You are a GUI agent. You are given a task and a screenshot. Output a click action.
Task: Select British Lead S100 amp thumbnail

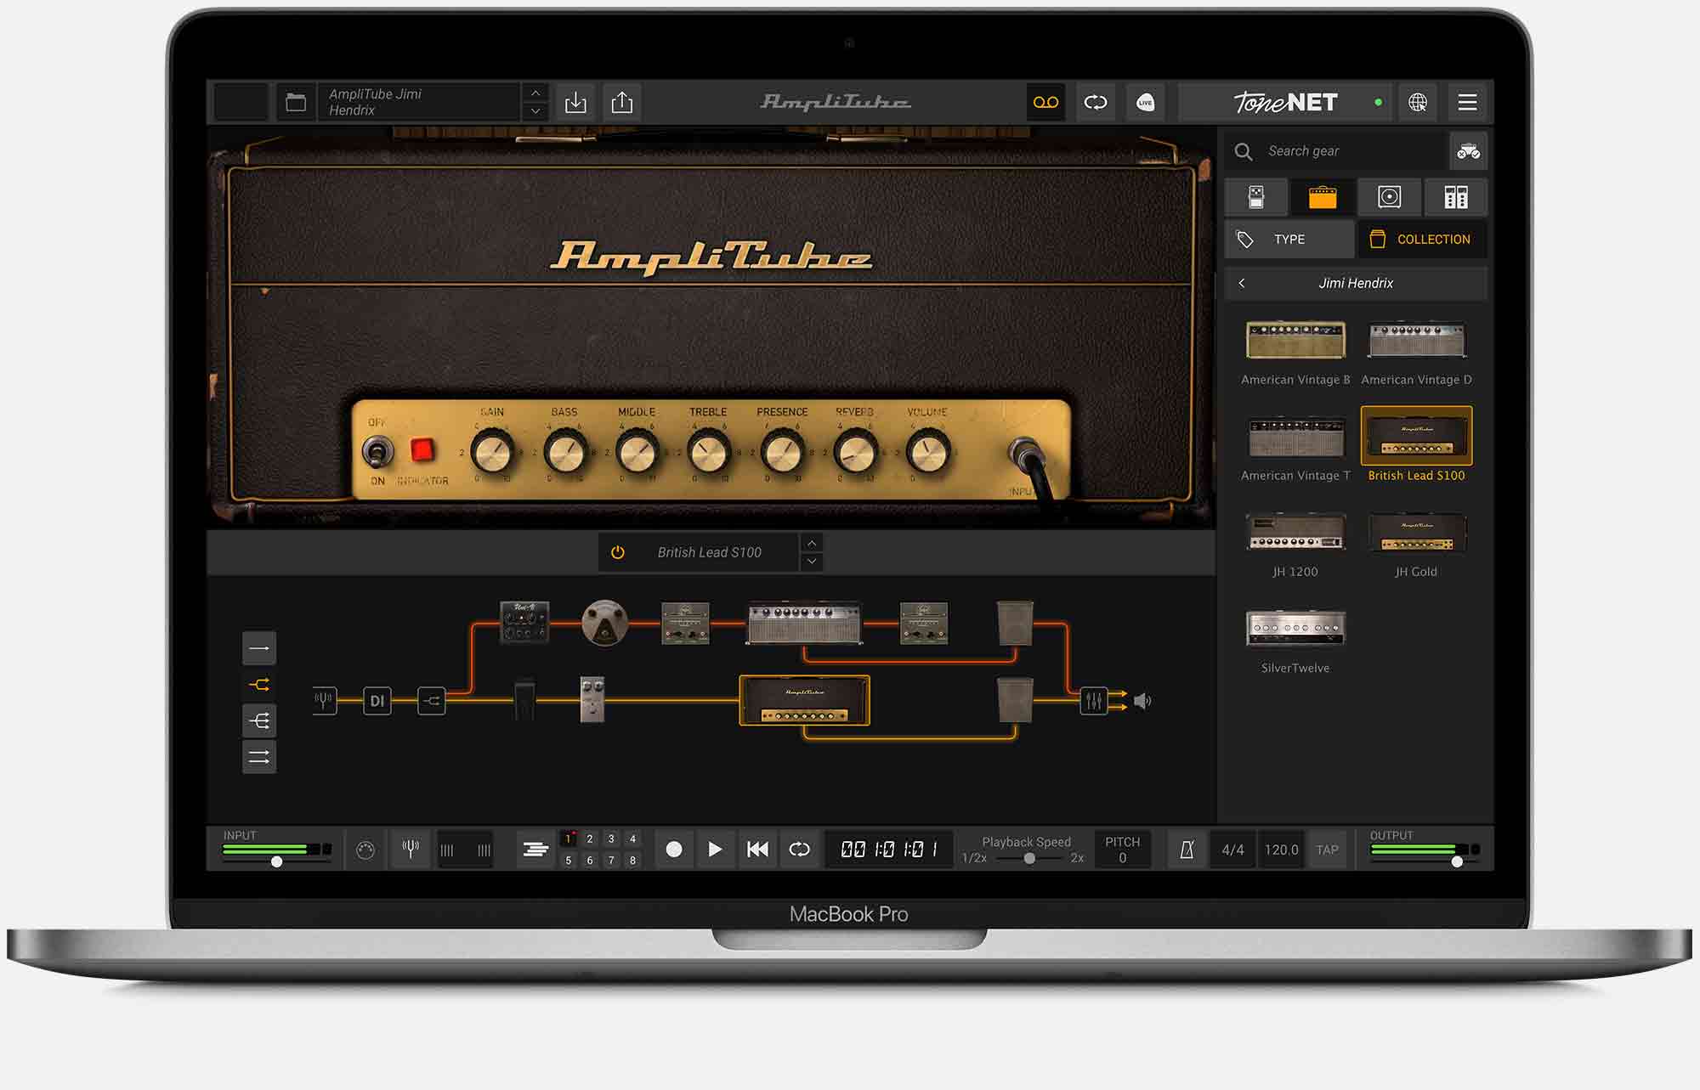tap(1416, 436)
